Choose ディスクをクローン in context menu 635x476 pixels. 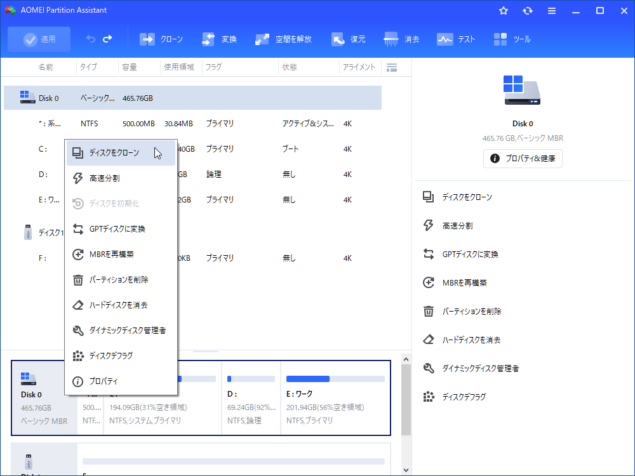coord(121,152)
